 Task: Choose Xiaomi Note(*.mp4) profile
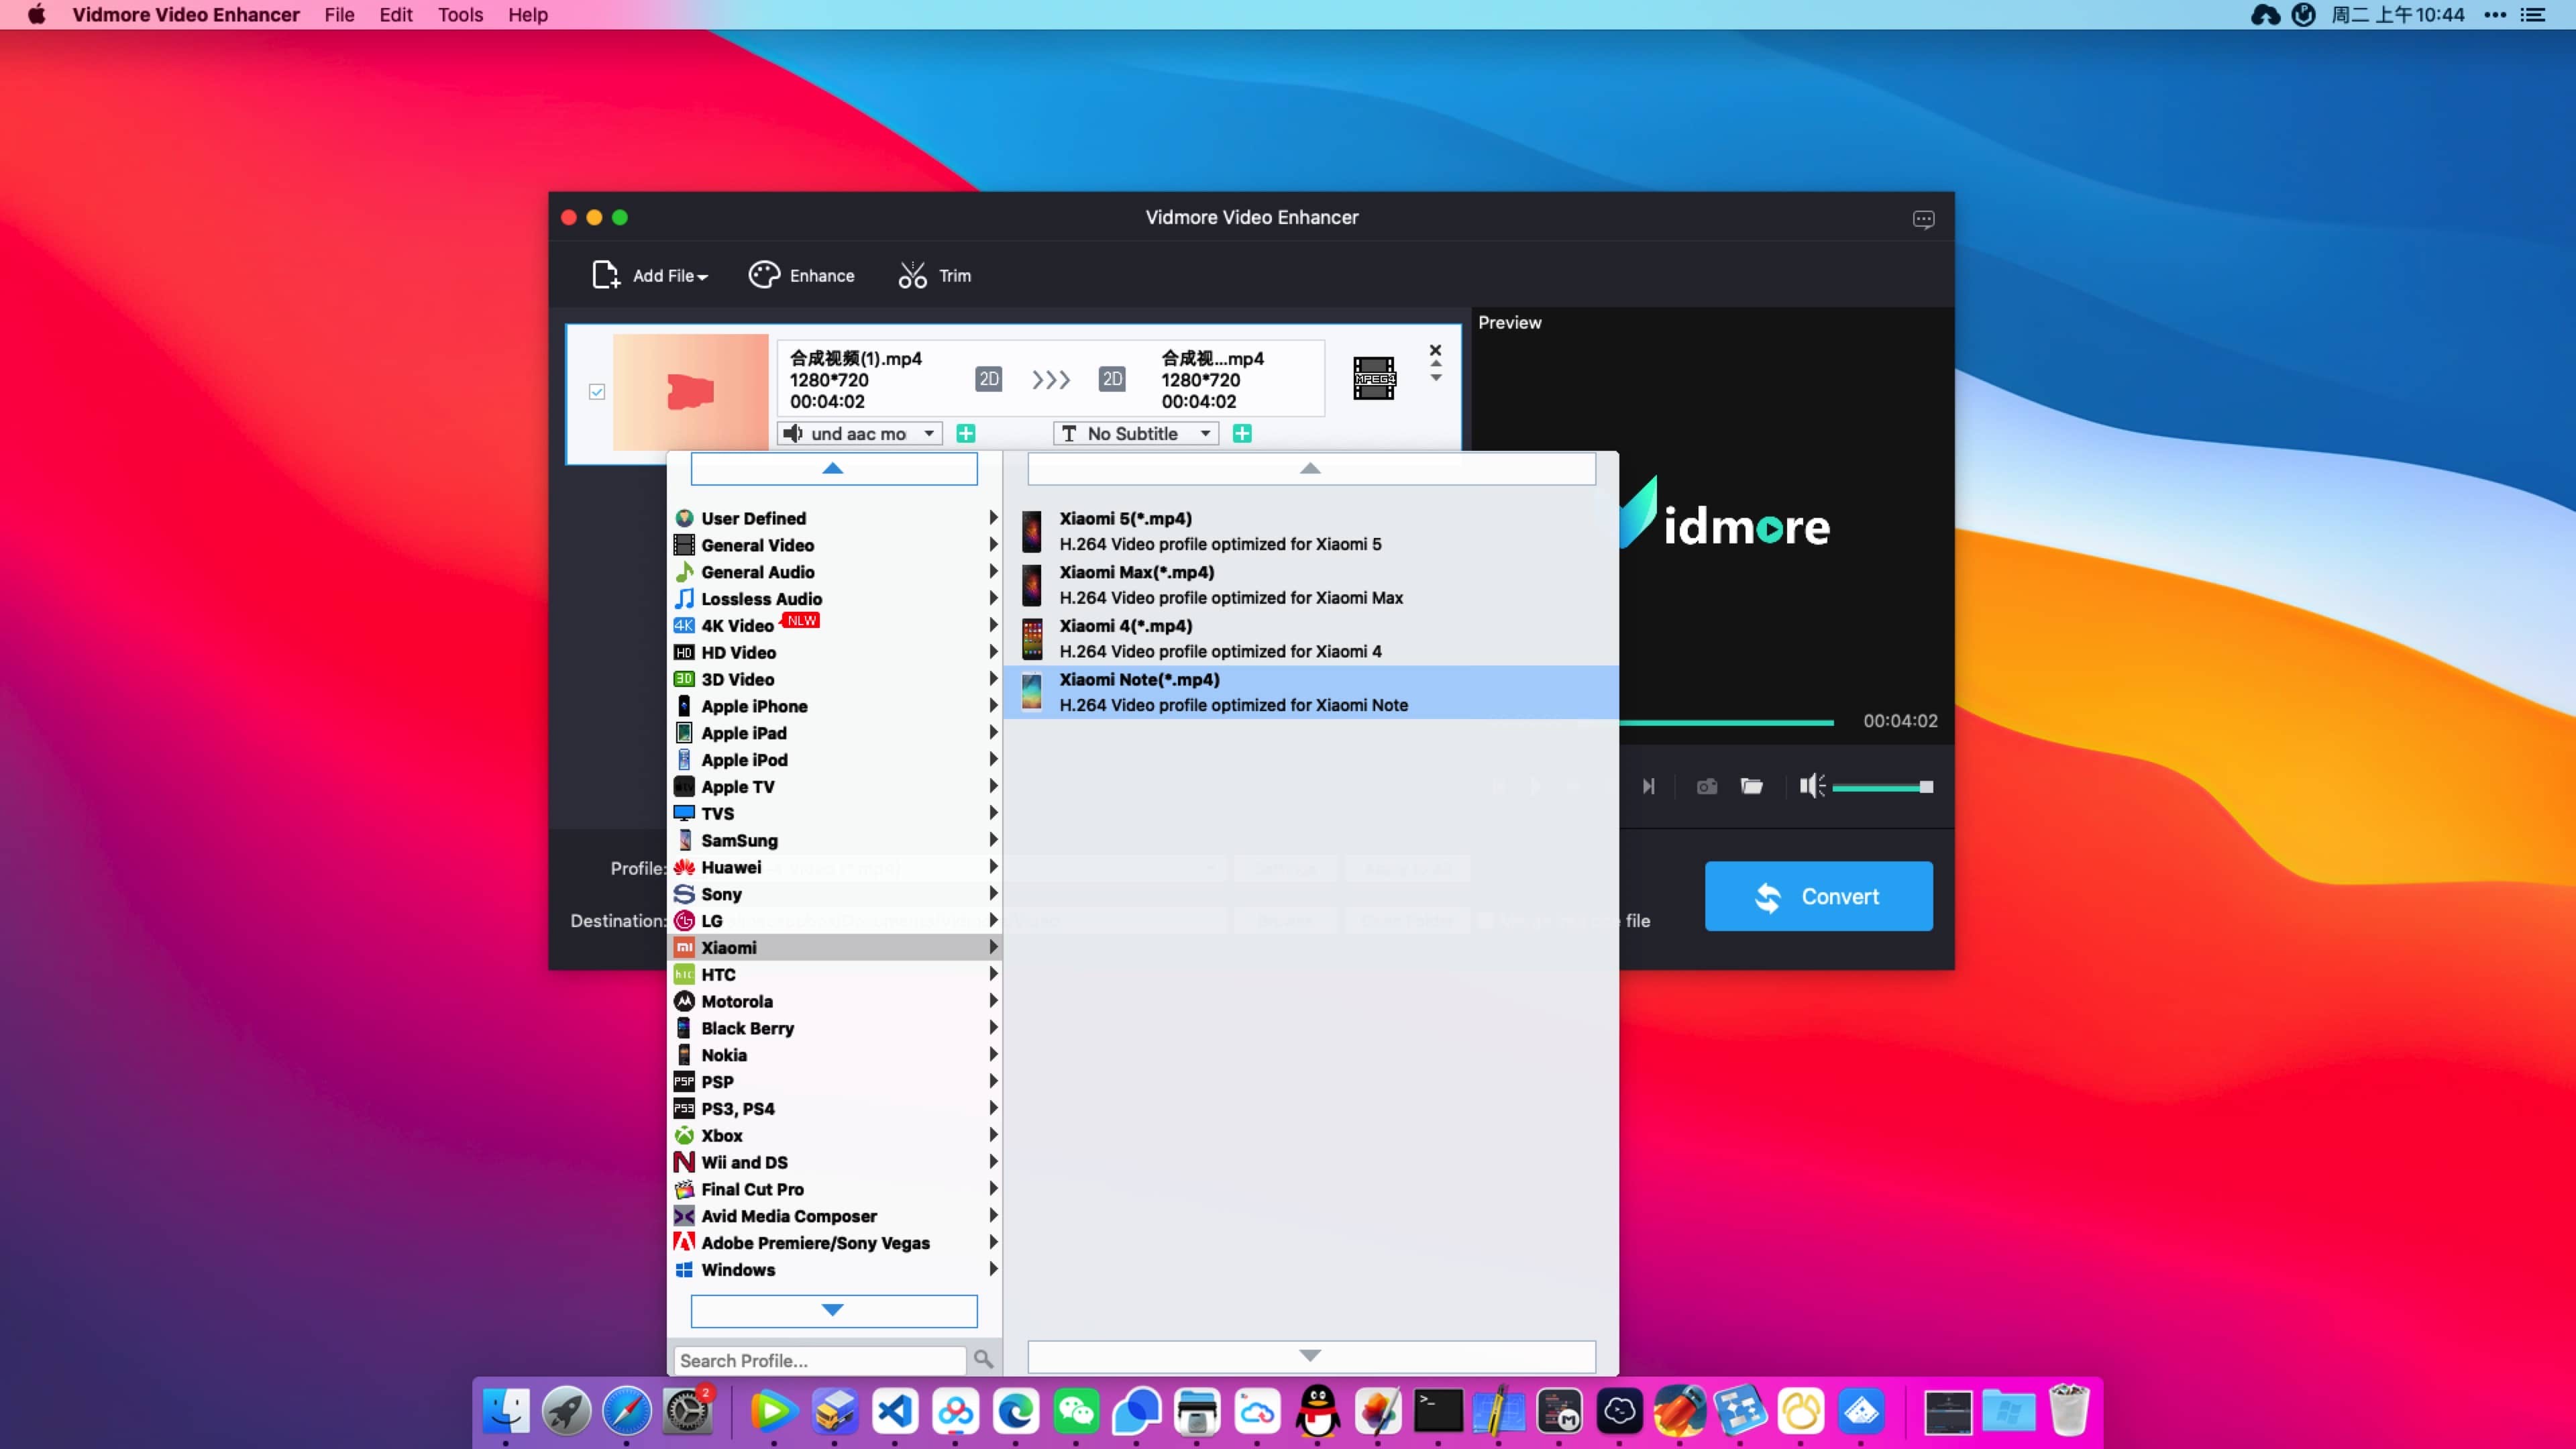click(1311, 692)
